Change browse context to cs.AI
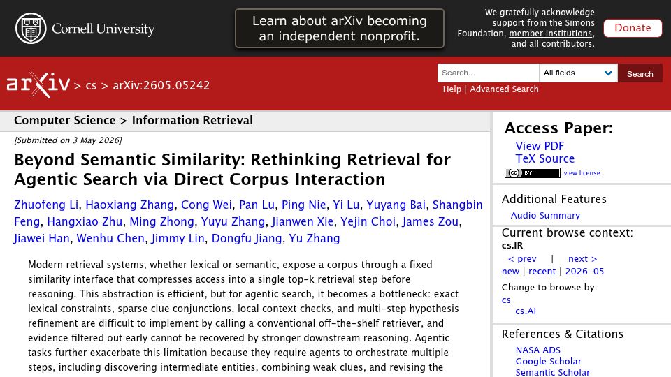671x377 pixels. tap(526, 311)
